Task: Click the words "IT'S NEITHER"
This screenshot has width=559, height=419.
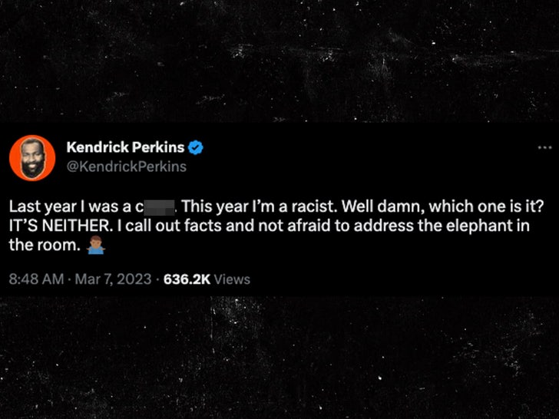Action: [59, 226]
